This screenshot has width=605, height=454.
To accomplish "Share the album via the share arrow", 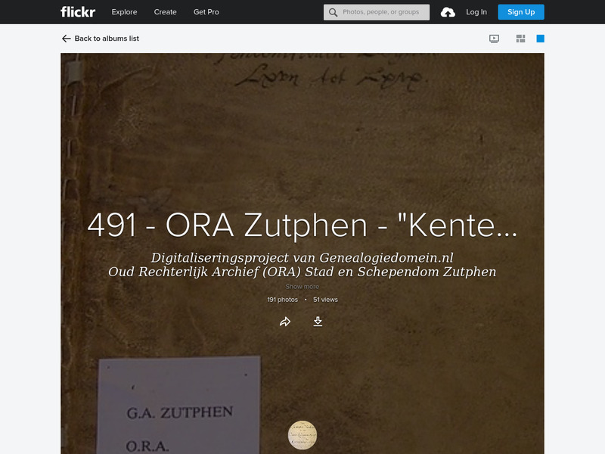I will click(285, 321).
